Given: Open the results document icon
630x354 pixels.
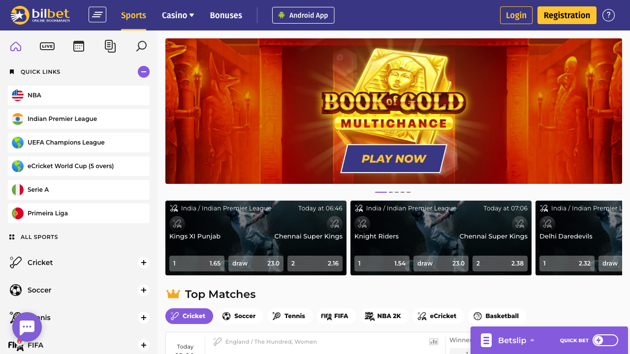Looking at the screenshot, I should pos(110,46).
